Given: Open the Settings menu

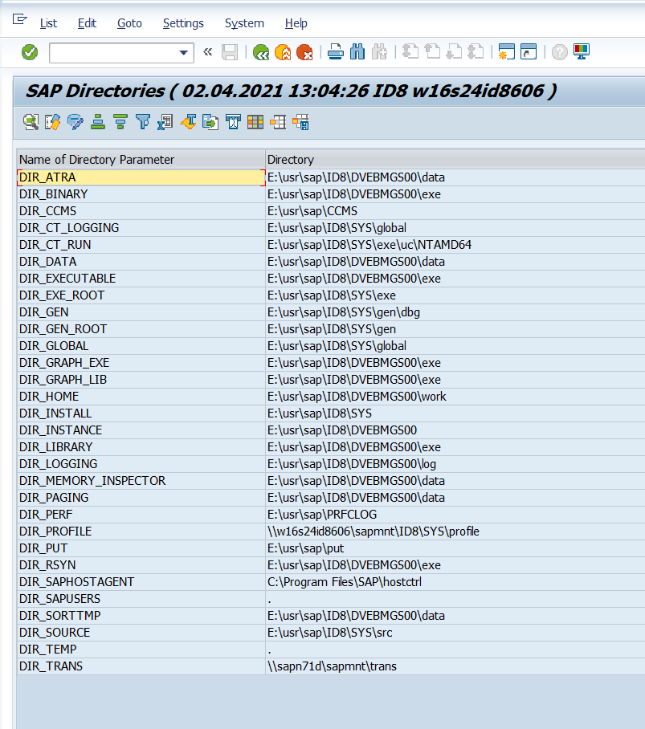Looking at the screenshot, I should 183,23.
